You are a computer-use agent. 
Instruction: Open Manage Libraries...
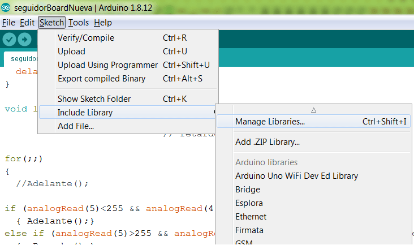(x=313, y=122)
